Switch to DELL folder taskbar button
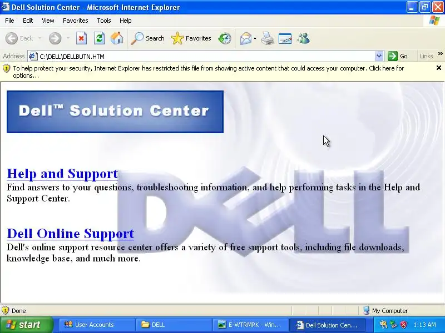The height and width of the screenshot is (333, 445). point(174,325)
